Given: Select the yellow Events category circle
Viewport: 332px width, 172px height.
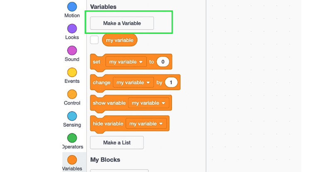Looking at the screenshot, I should pyautogui.click(x=72, y=72).
